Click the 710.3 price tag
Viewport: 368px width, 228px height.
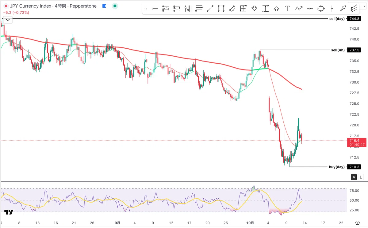[x=354, y=167]
